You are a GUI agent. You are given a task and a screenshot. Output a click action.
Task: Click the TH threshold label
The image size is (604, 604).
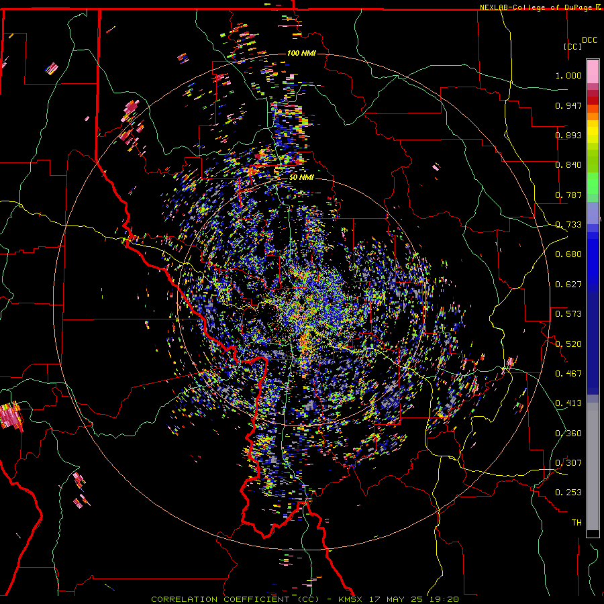(576, 523)
